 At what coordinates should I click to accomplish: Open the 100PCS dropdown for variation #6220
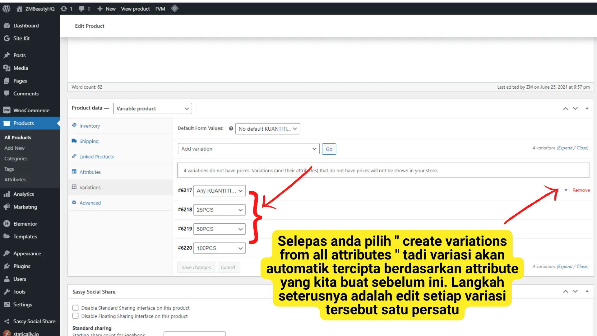click(x=219, y=248)
